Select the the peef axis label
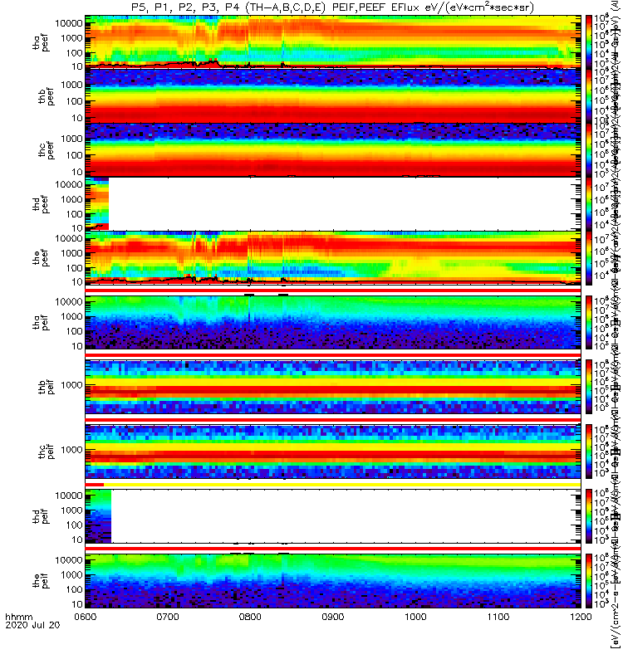623x664 pixels. [x=41, y=258]
